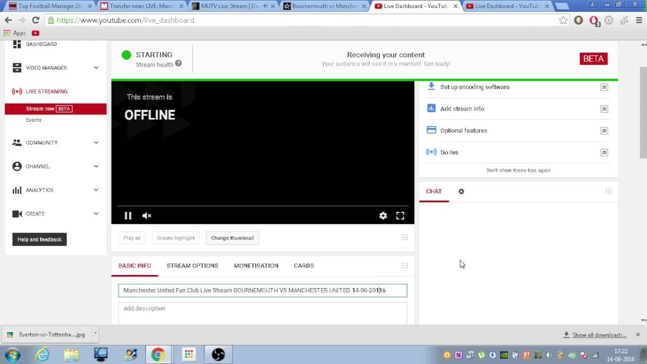Expand the Channel sidebar section

point(96,166)
